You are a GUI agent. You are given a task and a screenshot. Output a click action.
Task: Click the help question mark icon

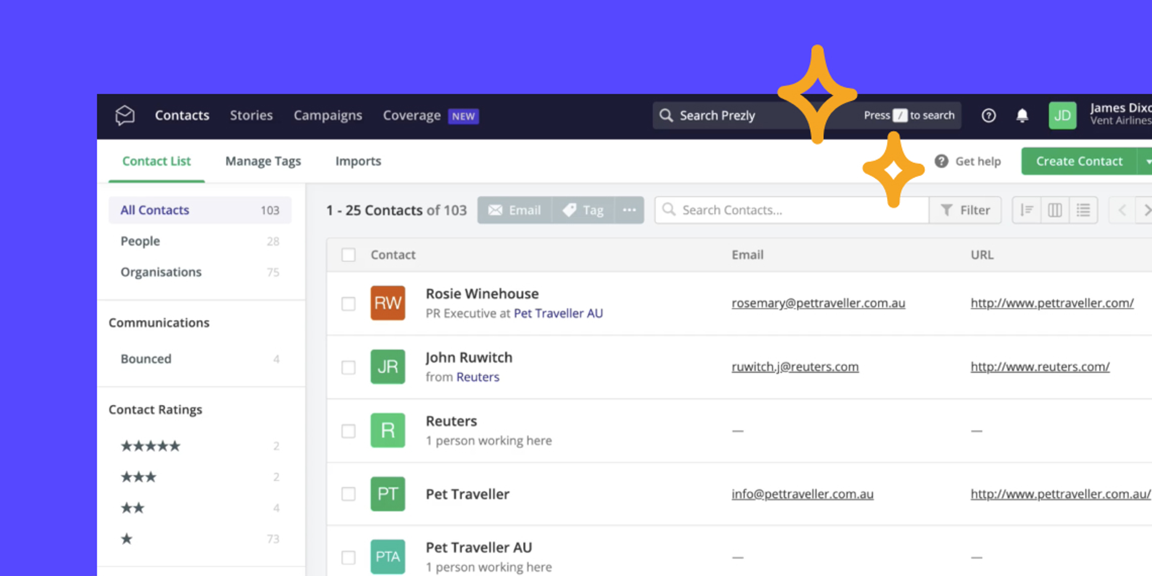tap(989, 115)
